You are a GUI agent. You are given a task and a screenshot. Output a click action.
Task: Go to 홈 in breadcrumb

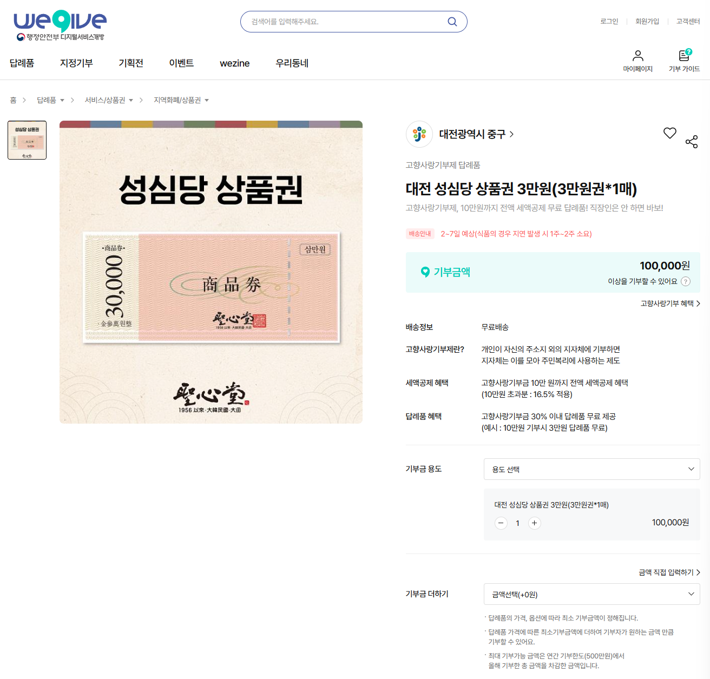click(13, 100)
